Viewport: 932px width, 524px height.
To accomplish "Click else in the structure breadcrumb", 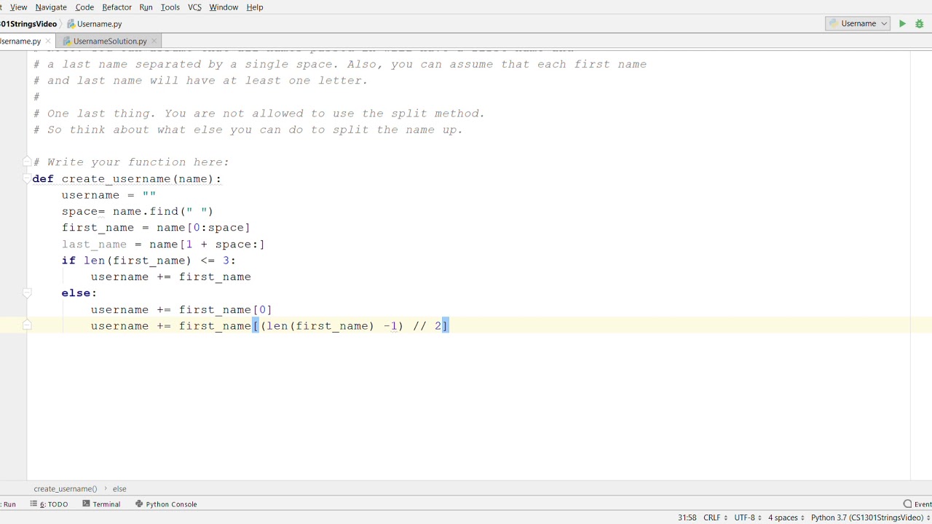I will coord(119,489).
